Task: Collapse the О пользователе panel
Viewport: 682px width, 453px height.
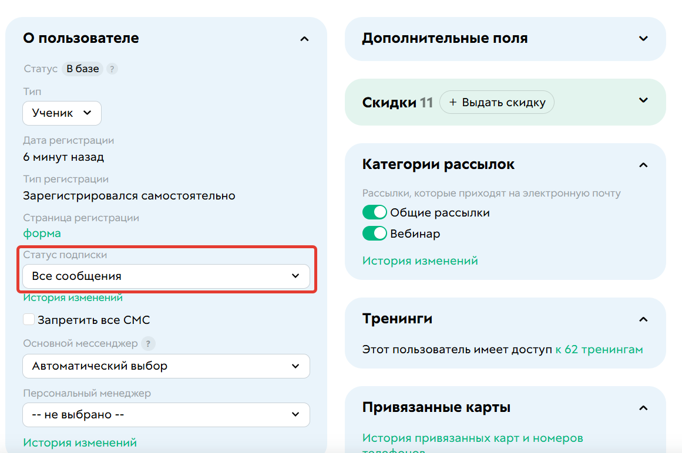Action: point(304,39)
